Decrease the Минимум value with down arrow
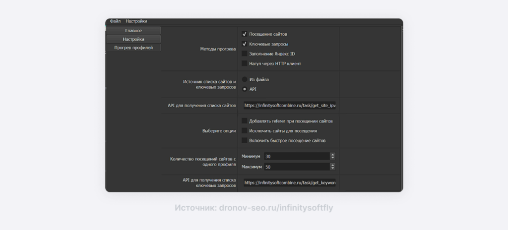The image size is (508, 230). coord(332,158)
